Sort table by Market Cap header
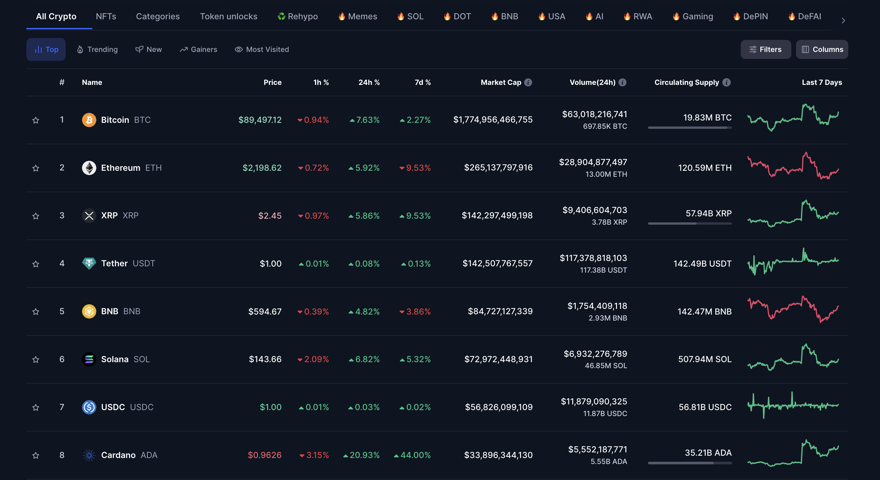Viewport: 880px width, 480px height. tap(501, 82)
